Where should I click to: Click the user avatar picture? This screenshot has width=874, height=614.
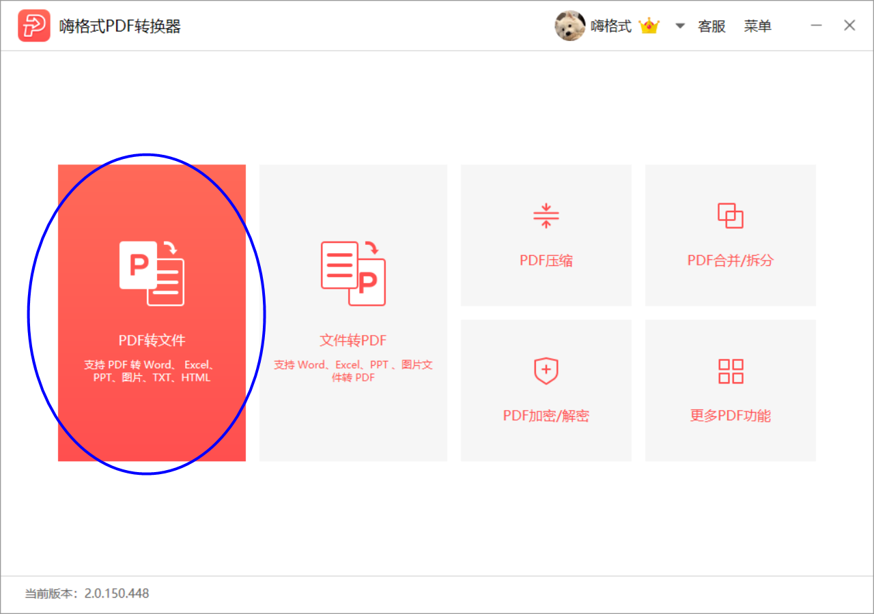point(570,26)
